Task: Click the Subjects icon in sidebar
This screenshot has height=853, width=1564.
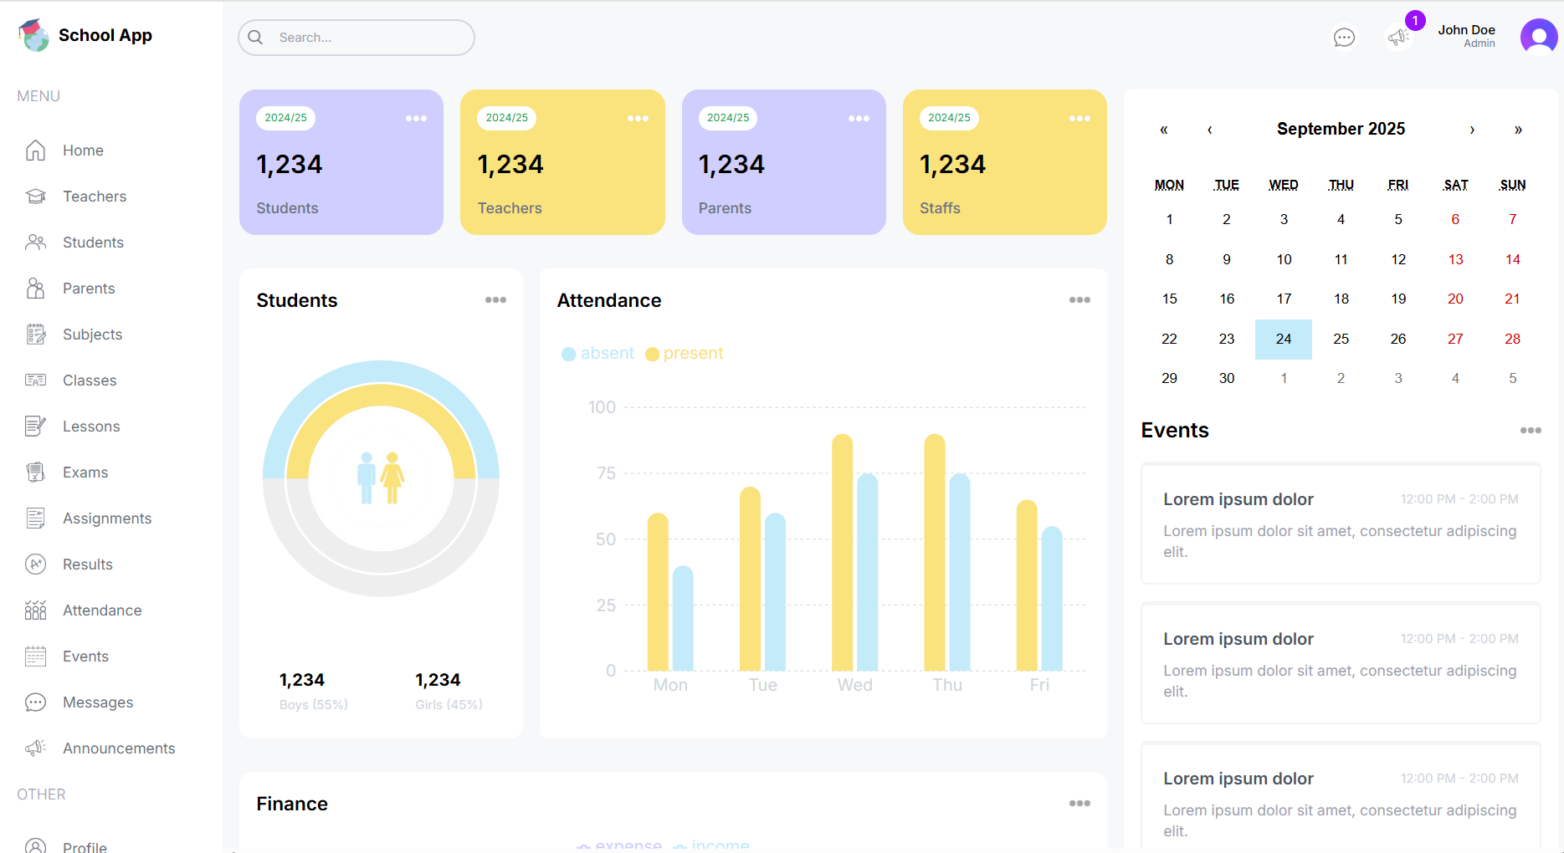Action: [x=35, y=335]
